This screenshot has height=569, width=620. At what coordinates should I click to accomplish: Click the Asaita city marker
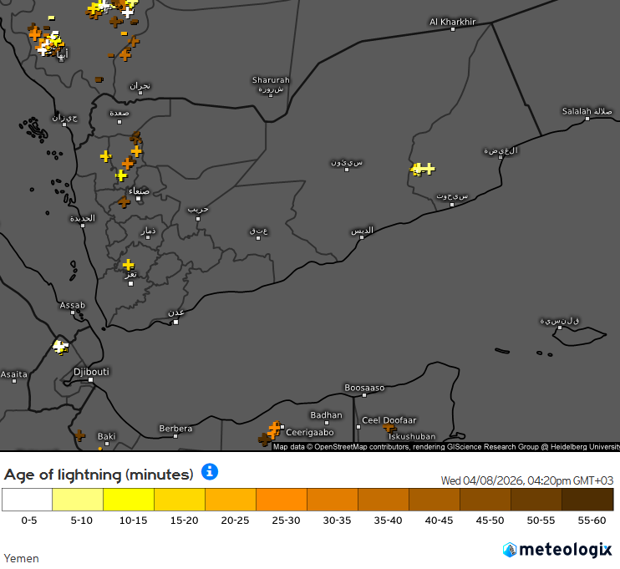(x=14, y=381)
